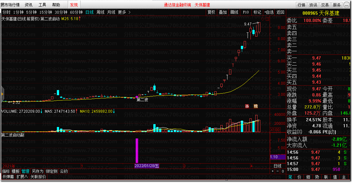Image resolution: width=353 pixels, height=183 pixels.
Task: Click the minus zoom-out button near 日线
Action: coord(278,171)
